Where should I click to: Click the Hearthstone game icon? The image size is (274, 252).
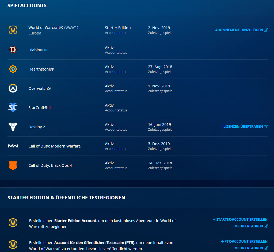pyautogui.click(x=13, y=69)
